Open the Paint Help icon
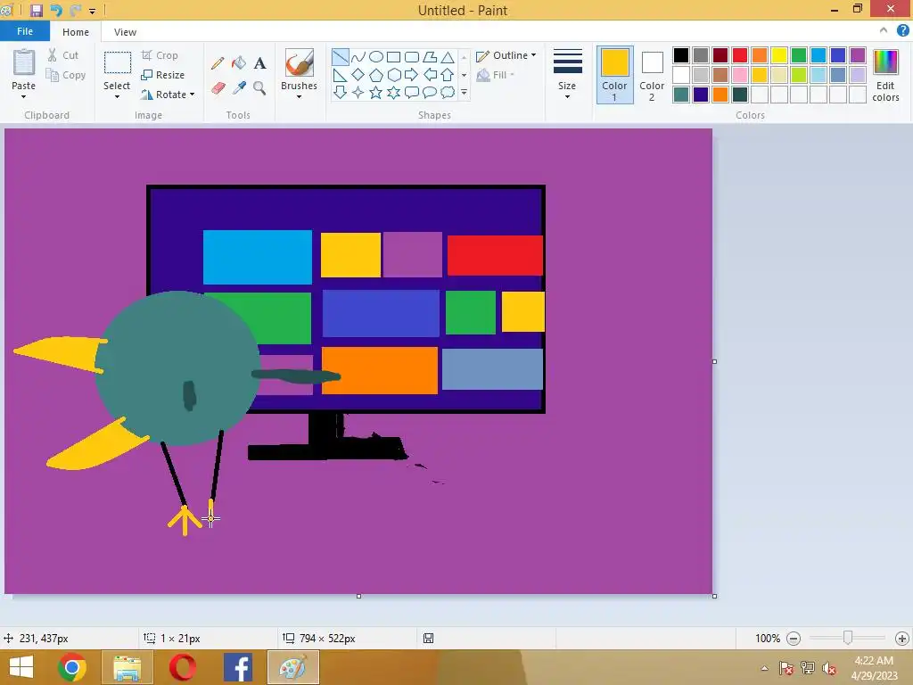Viewport: 913px width, 685px height. click(902, 30)
